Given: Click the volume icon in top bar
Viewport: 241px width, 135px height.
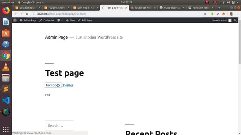Looking at the screenshot, I should click(x=228, y=2).
